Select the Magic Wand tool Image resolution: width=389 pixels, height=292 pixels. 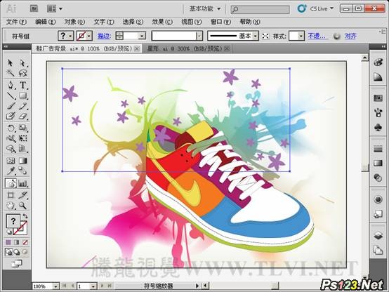point(10,73)
